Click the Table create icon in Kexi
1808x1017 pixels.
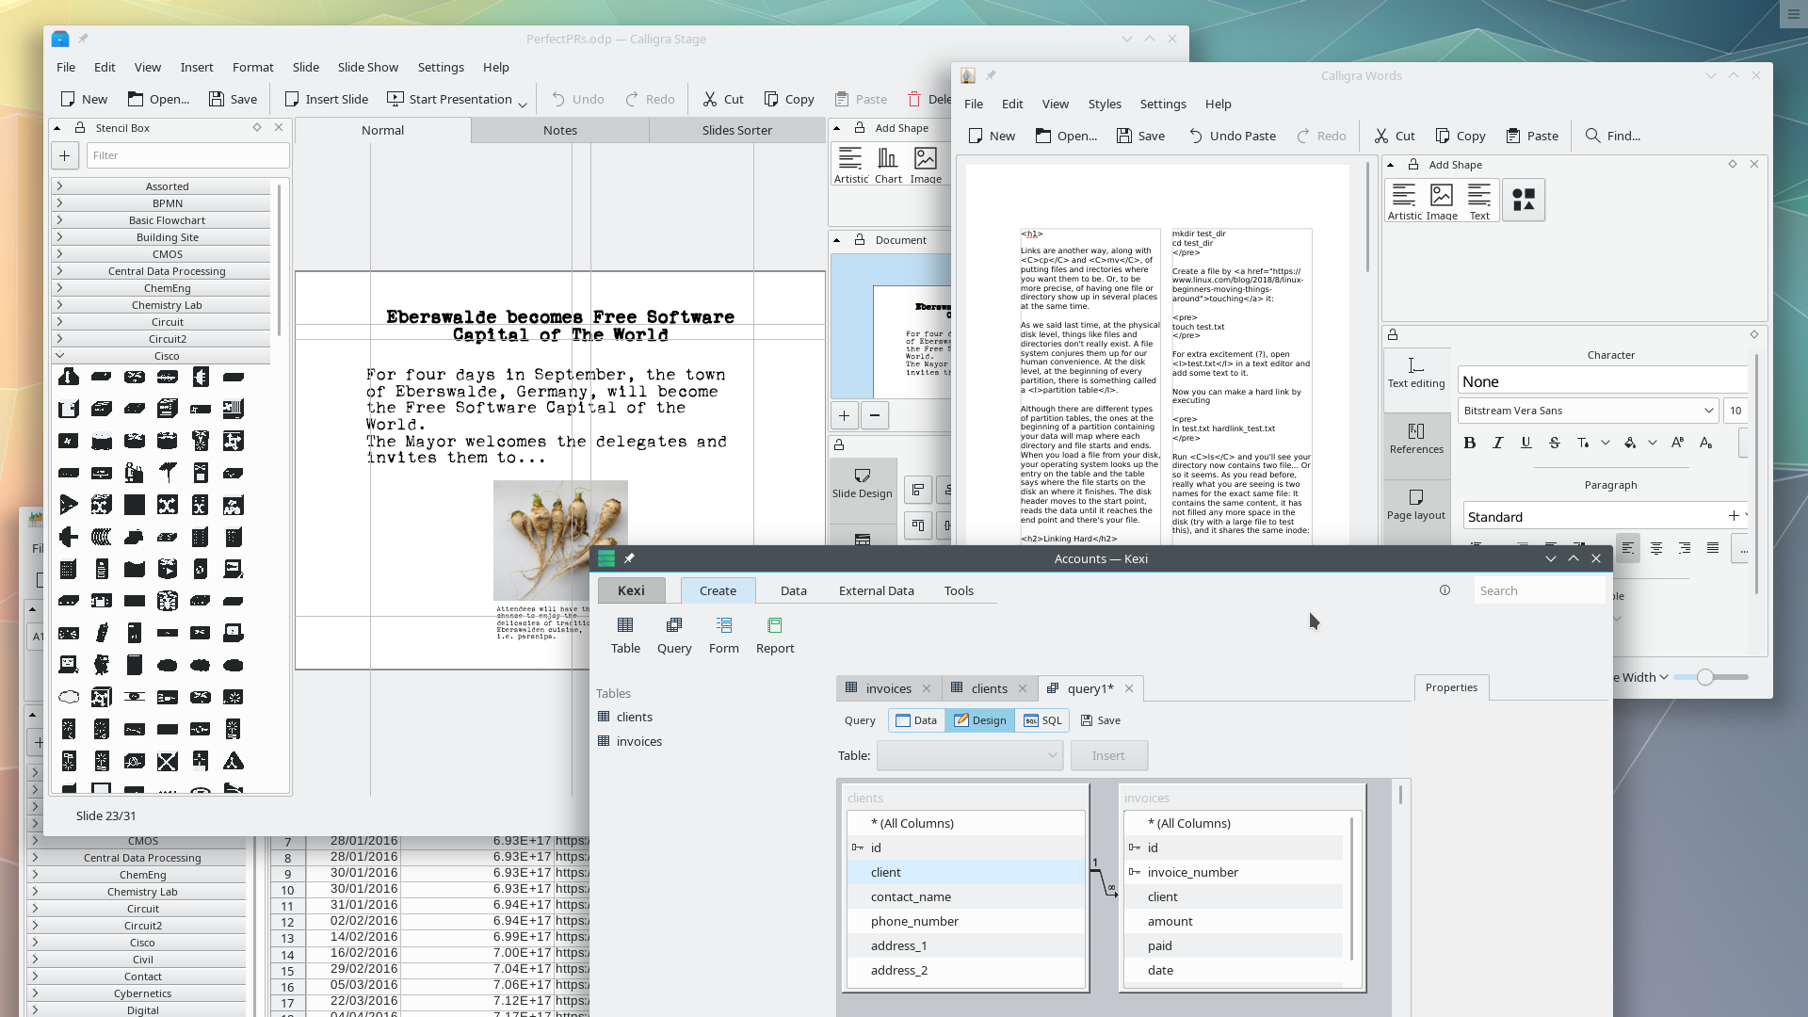click(x=625, y=636)
